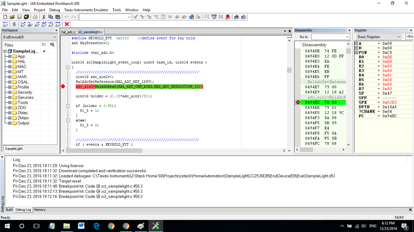Expand the App folder in workspace tree
The height and width of the screenshot is (232, 414).
tap(10, 56)
